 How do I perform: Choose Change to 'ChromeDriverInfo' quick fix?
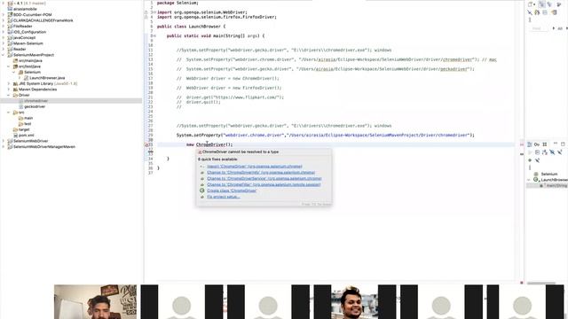[261, 173]
